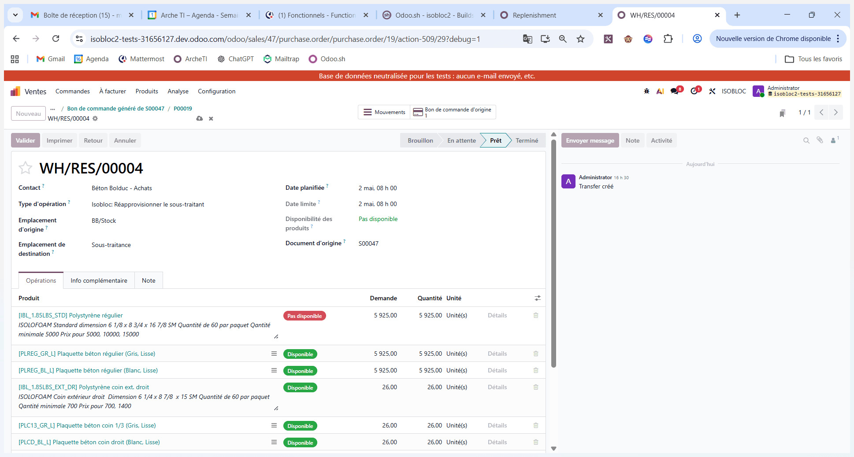This screenshot has height=457, width=854.
Task: Show followers in the chatter panel
Action: click(x=834, y=140)
